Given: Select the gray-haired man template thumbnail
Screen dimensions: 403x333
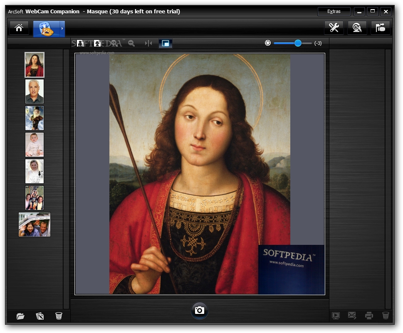Looking at the screenshot, I should [35, 91].
